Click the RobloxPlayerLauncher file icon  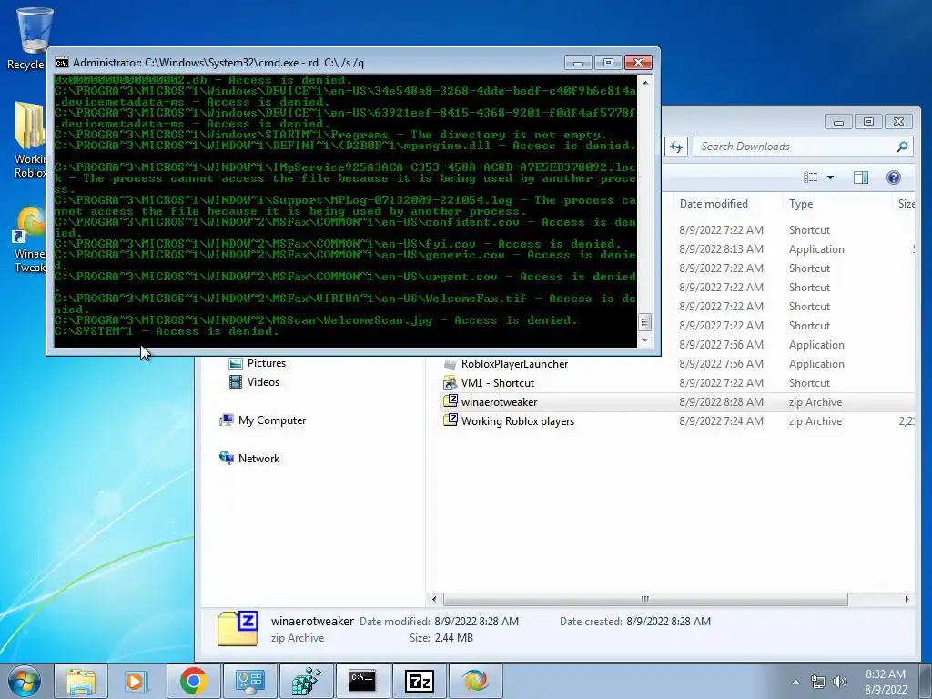pos(450,364)
